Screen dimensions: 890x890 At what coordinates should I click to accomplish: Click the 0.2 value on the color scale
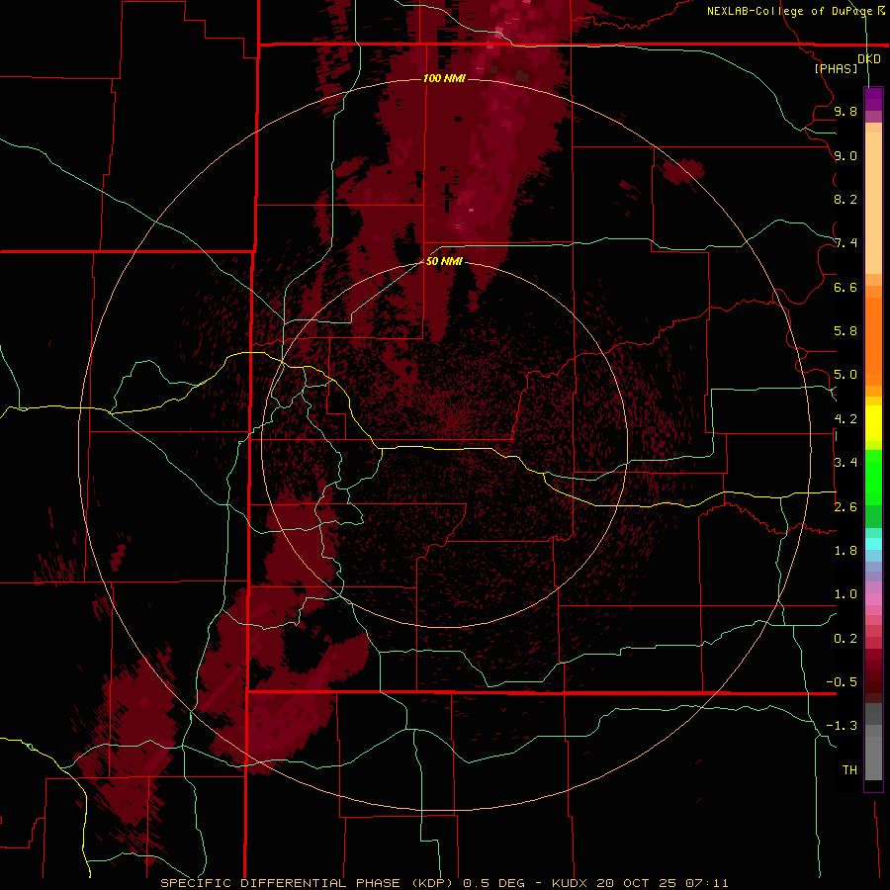pyautogui.click(x=845, y=639)
